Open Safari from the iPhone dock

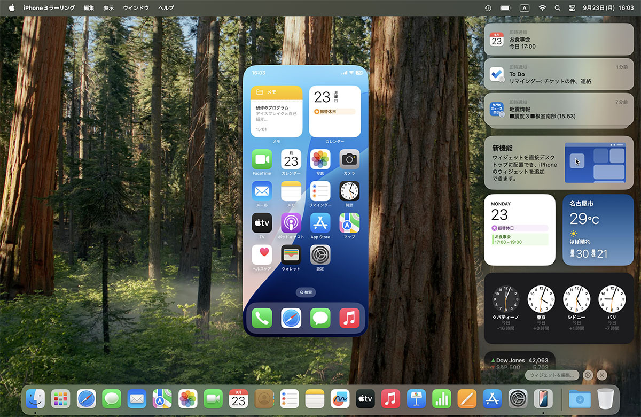tap(291, 318)
